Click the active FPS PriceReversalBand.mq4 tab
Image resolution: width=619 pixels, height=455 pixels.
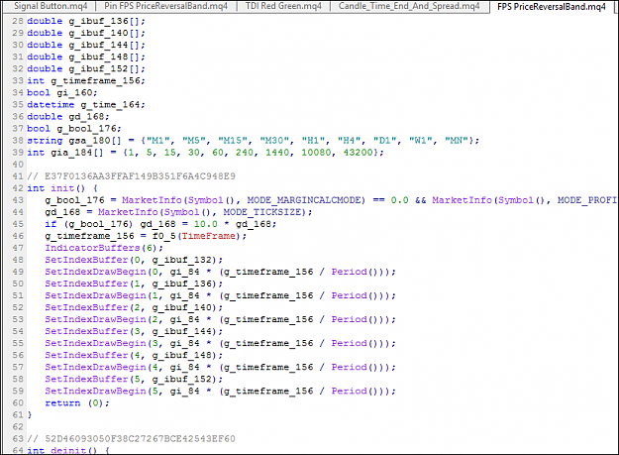551,6
